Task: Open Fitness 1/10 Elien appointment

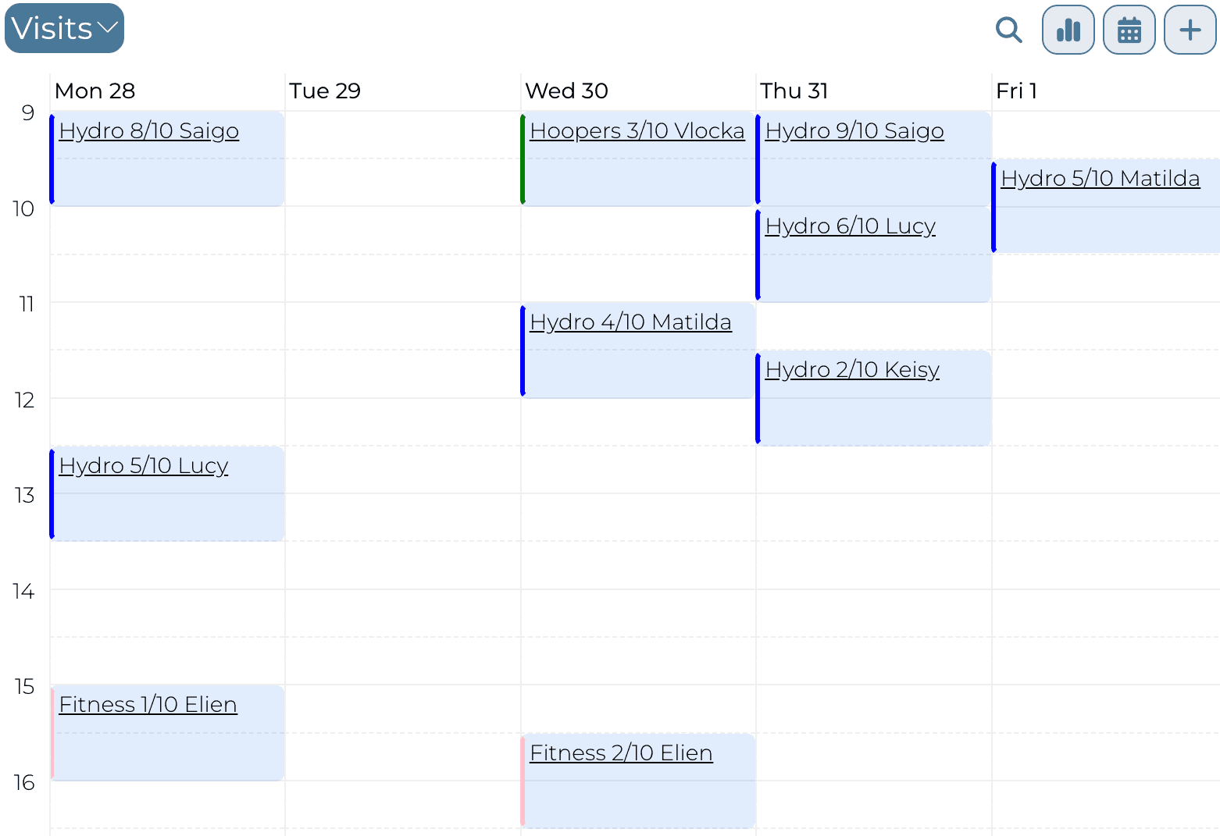Action: tap(148, 704)
